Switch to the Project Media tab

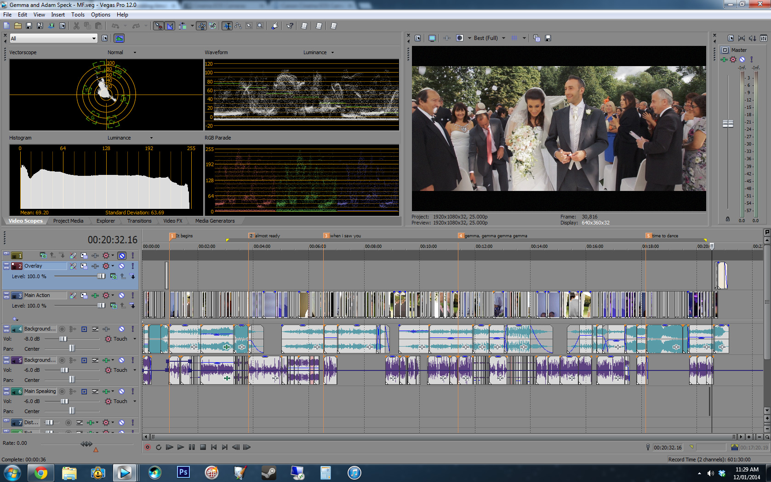coord(68,221)
